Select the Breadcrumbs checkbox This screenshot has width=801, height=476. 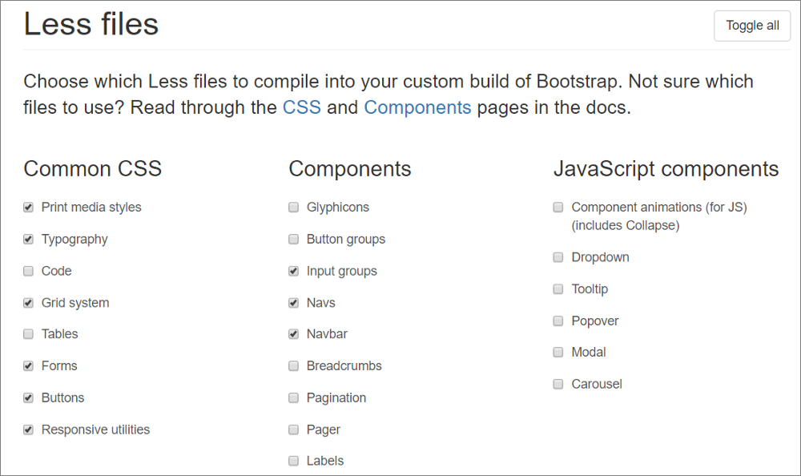coord(294,366)
